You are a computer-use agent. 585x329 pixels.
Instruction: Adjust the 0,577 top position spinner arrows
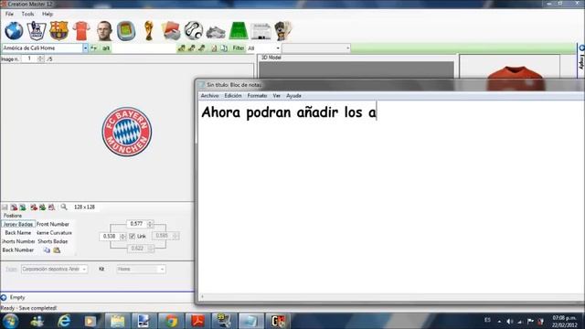point(150,224)
